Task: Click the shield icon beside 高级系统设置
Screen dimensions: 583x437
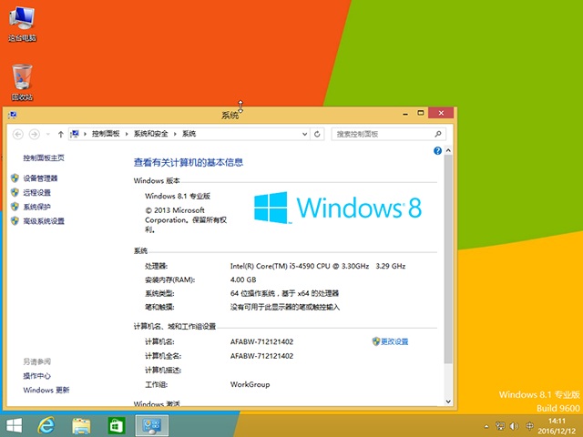Action: pos(15,220)
